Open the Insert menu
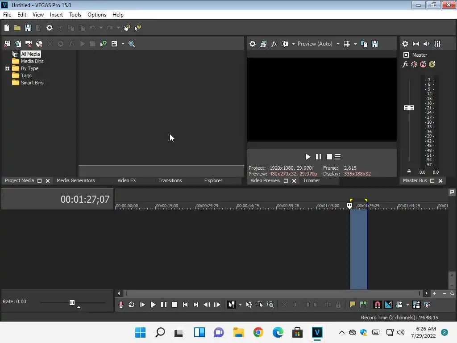This screenshot has height=343, width=457. (56, 15)
